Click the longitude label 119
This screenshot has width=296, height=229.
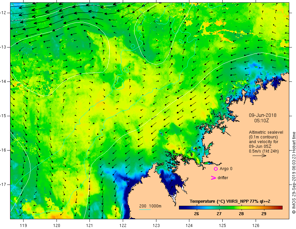pyautogui.click(x=23, y=225)
